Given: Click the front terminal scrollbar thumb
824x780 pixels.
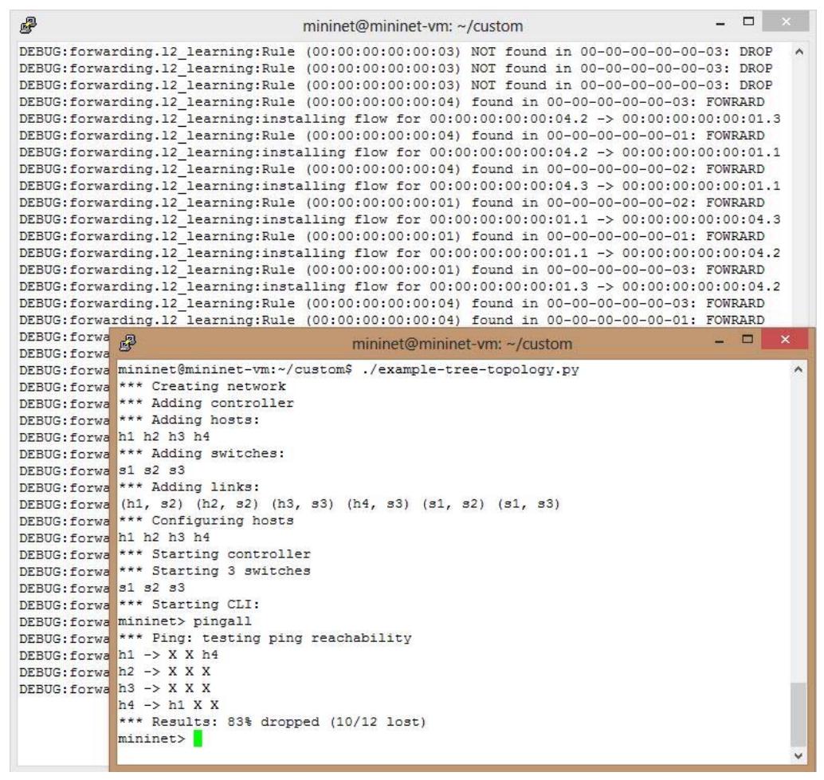Looking at the screenshot, I should point(798,715).
